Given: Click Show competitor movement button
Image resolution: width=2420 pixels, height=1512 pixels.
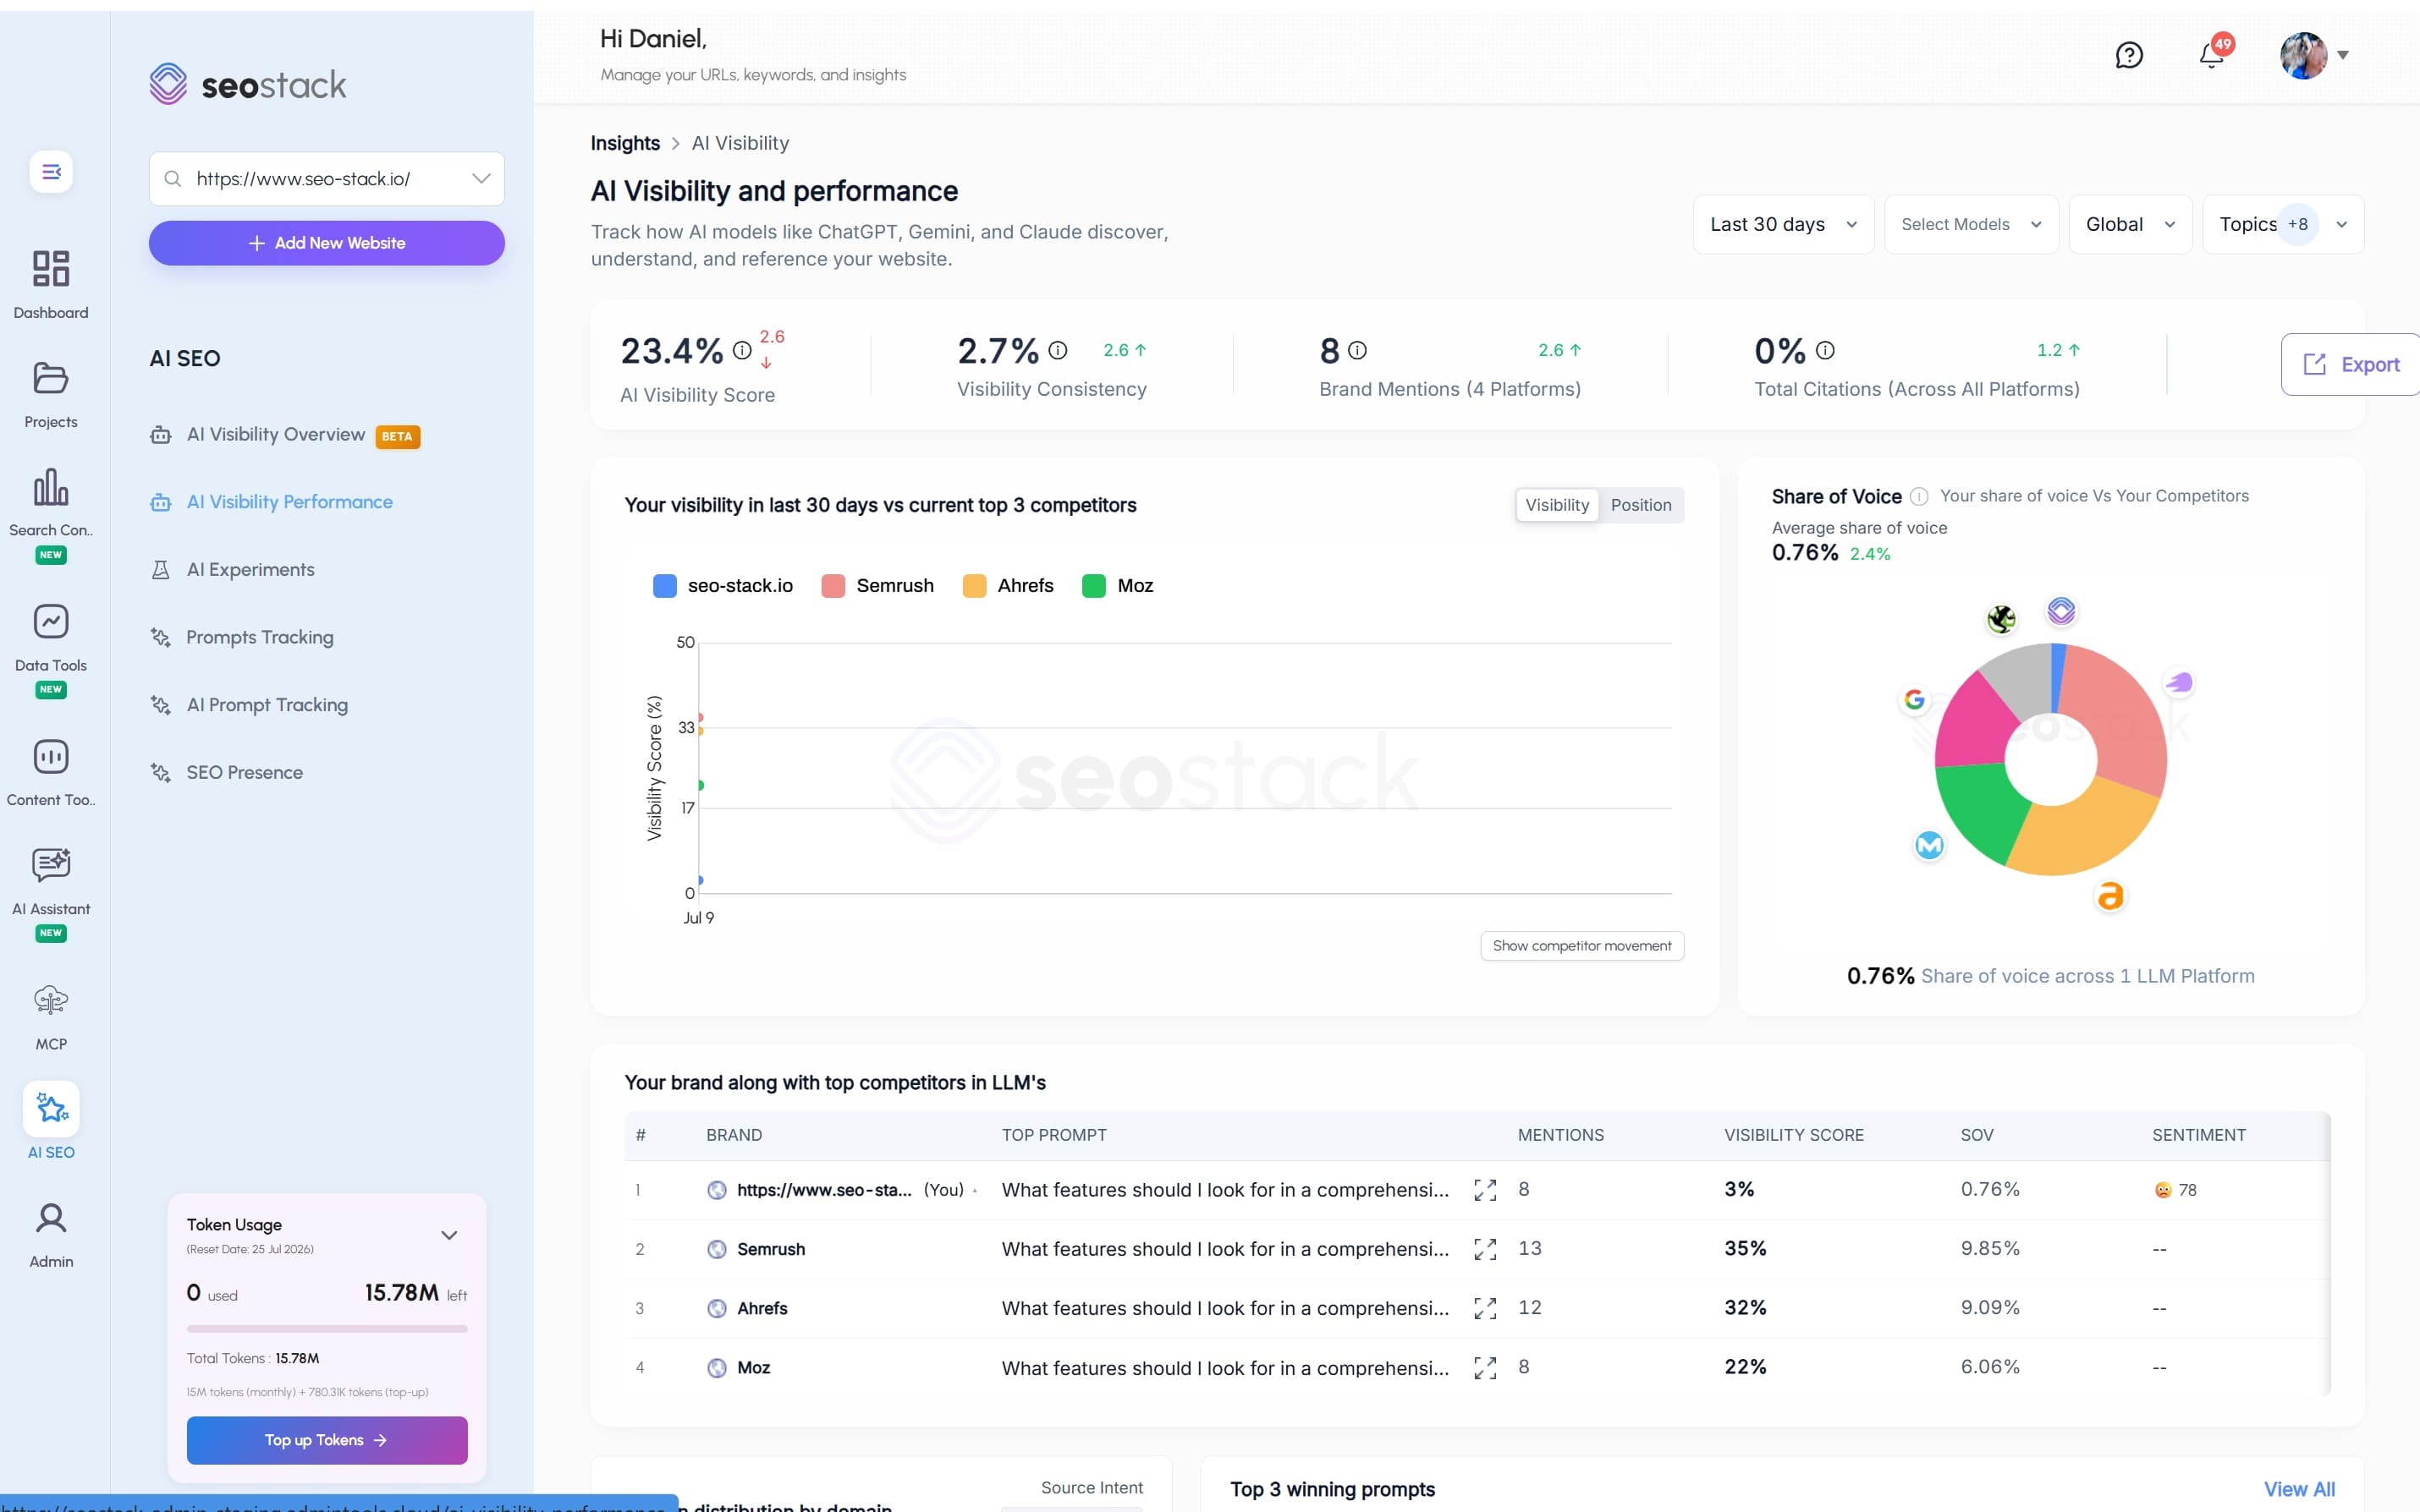Looking at the screenshot, I should click(1581, 946).
